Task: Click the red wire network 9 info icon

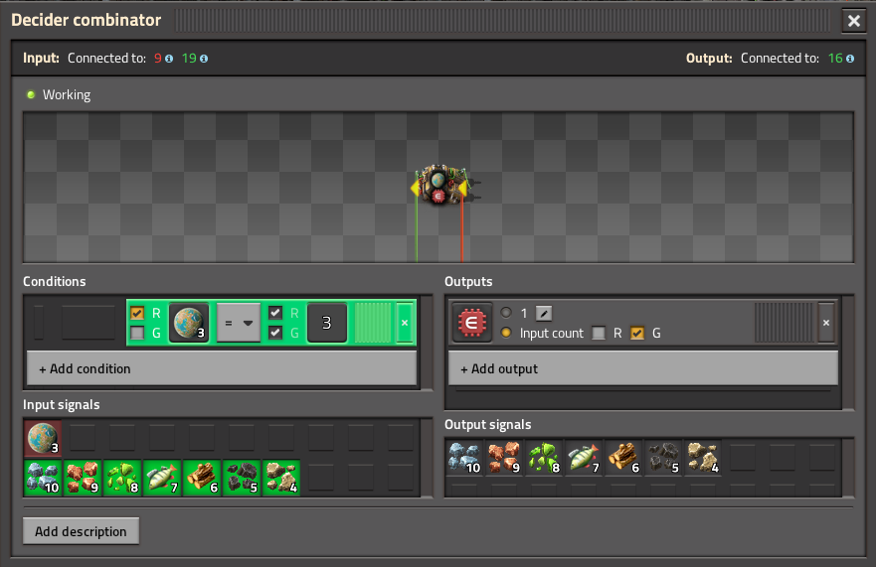Action: [x=169, y=59]
